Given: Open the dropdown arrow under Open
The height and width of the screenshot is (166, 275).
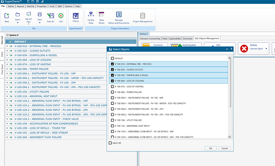Looking at the screenshot, I should (x=18, y=23).
